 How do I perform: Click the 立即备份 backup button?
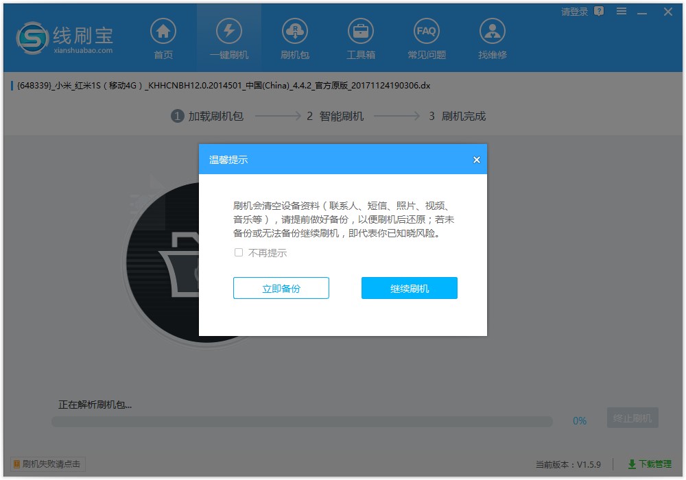281,288
